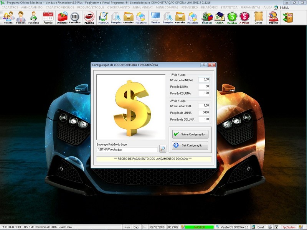Image resolution: width=307 pixels, height=230 pixels.
Task: Open the Clientes icon in toolbar
Action: coord(8,18)
